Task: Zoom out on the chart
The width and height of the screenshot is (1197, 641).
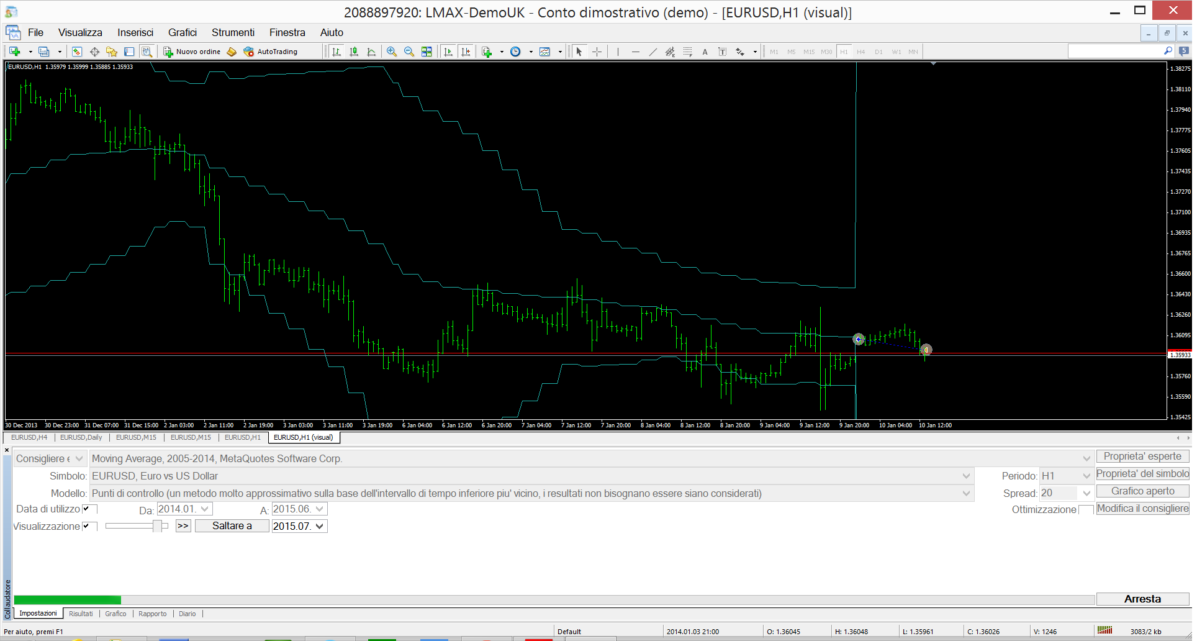Action: tap(409, 52)
